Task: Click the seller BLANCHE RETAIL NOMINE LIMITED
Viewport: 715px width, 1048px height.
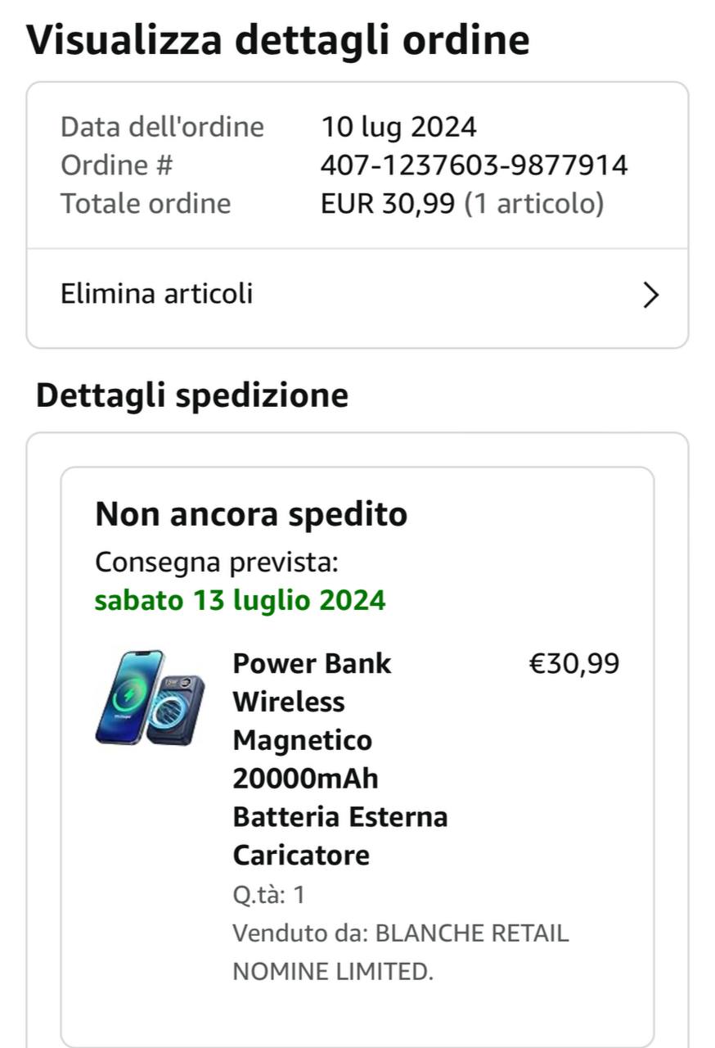Action: 400,952
